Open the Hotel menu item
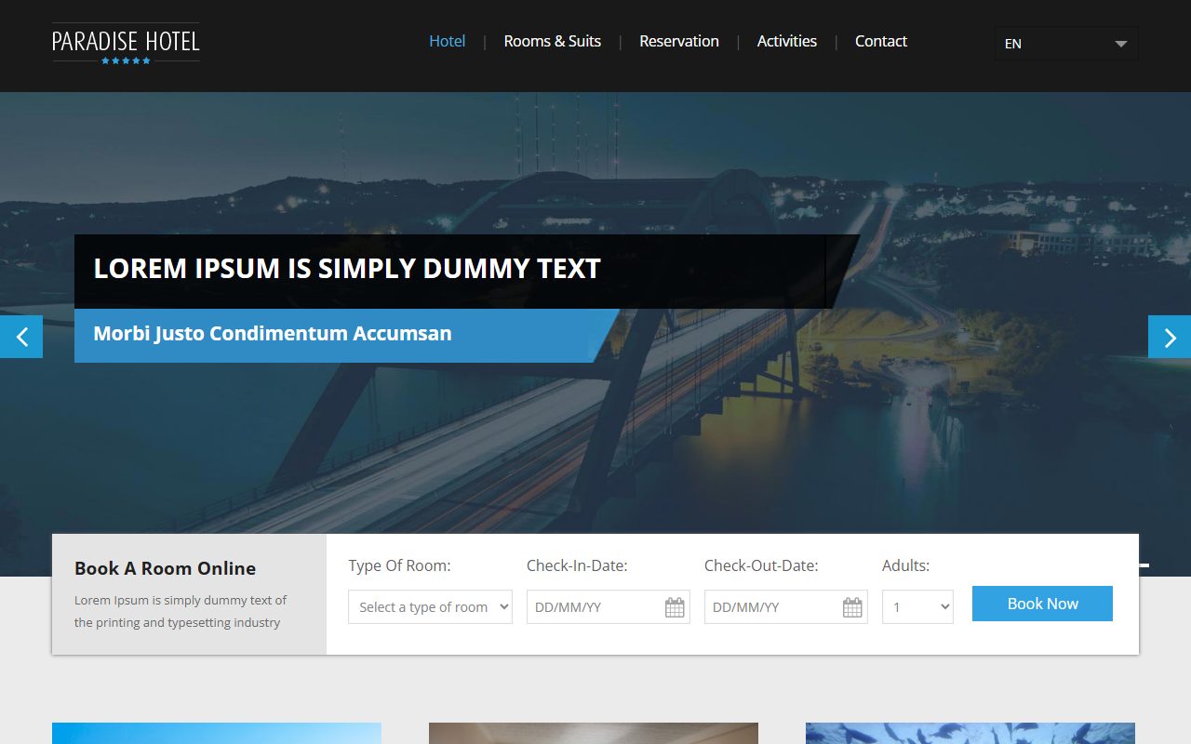The height and width of the screenshot is (744, 1191). (447, 41)
